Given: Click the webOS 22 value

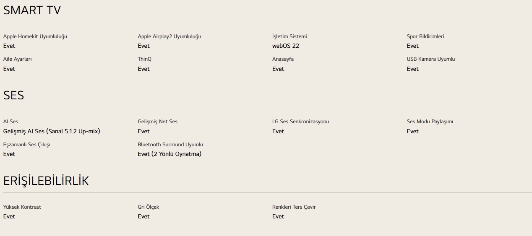Looking at the screenshot, I should pos(286,46).
